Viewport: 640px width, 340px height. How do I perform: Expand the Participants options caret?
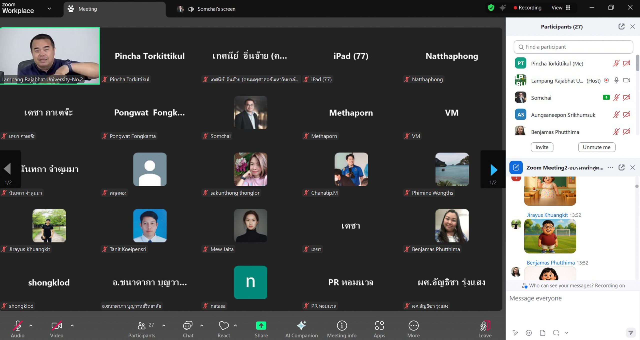[164, 325]
